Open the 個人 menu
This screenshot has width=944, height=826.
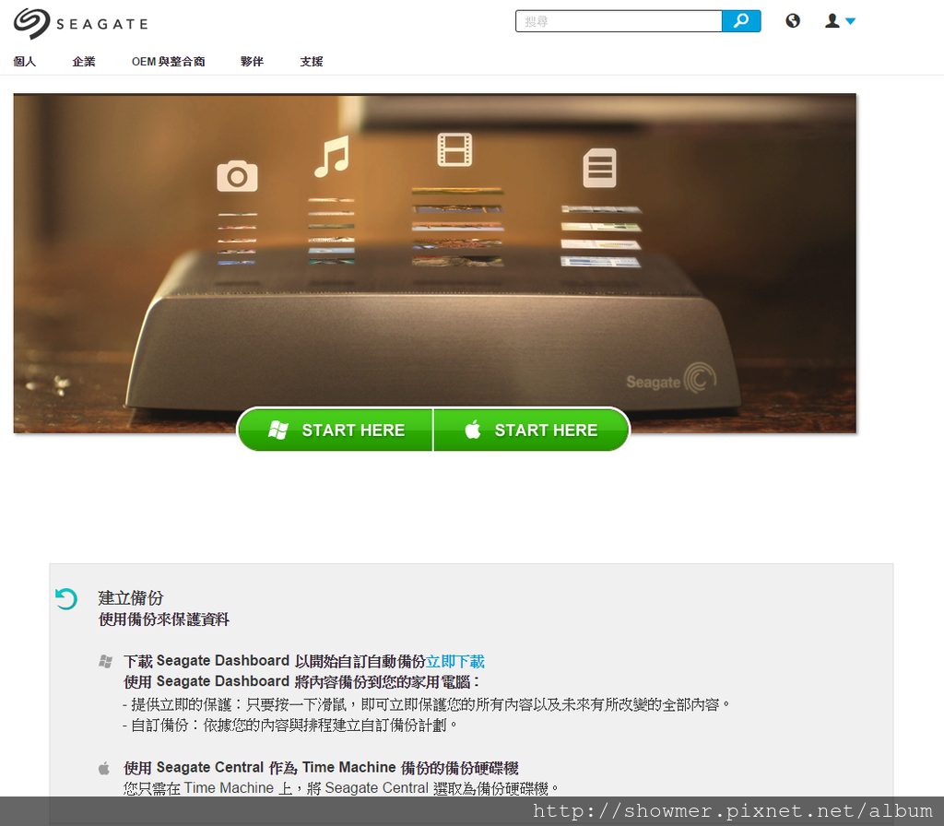click(x=25, y=62)
